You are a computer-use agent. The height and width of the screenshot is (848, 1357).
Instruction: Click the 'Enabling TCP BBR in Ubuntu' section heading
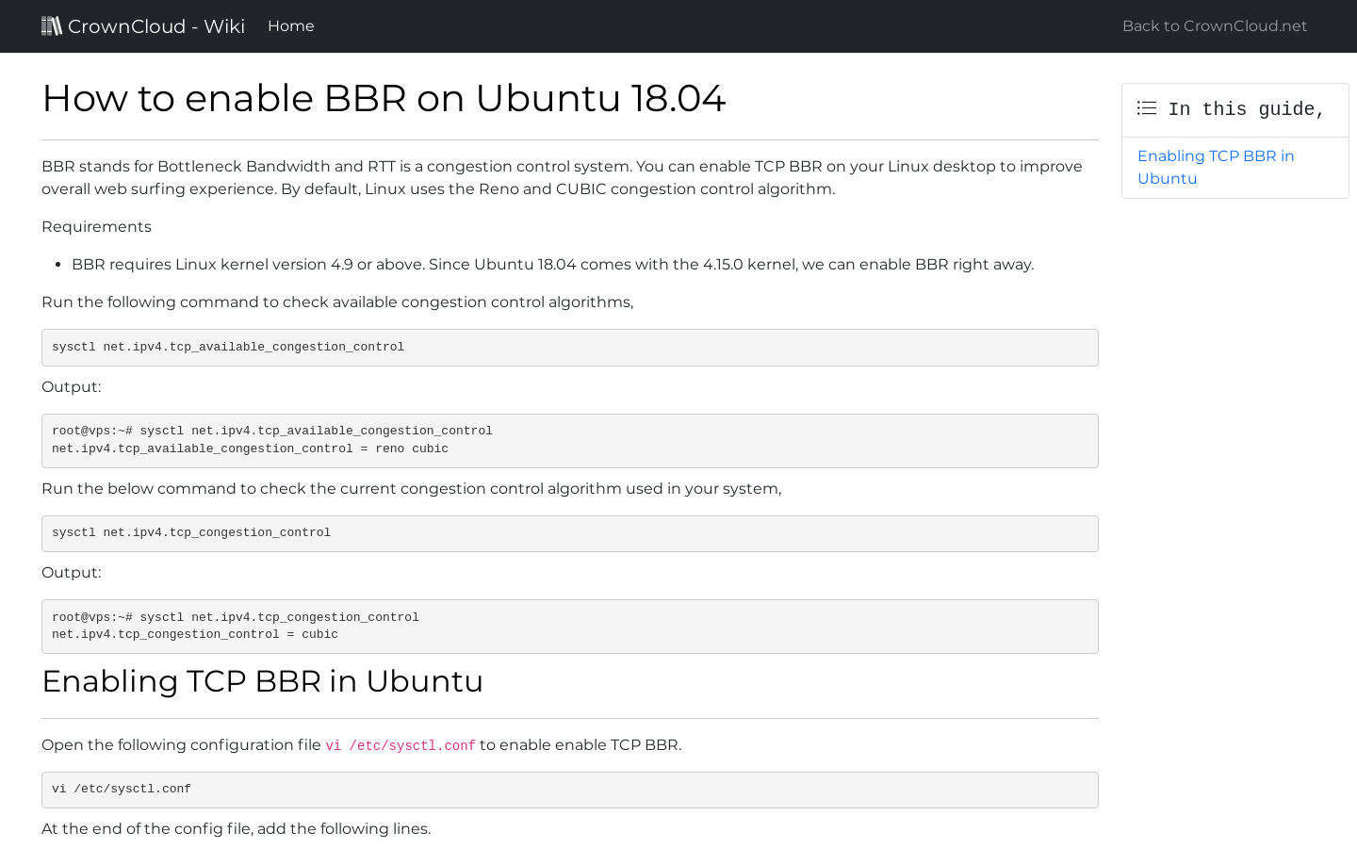click(262, 681)
